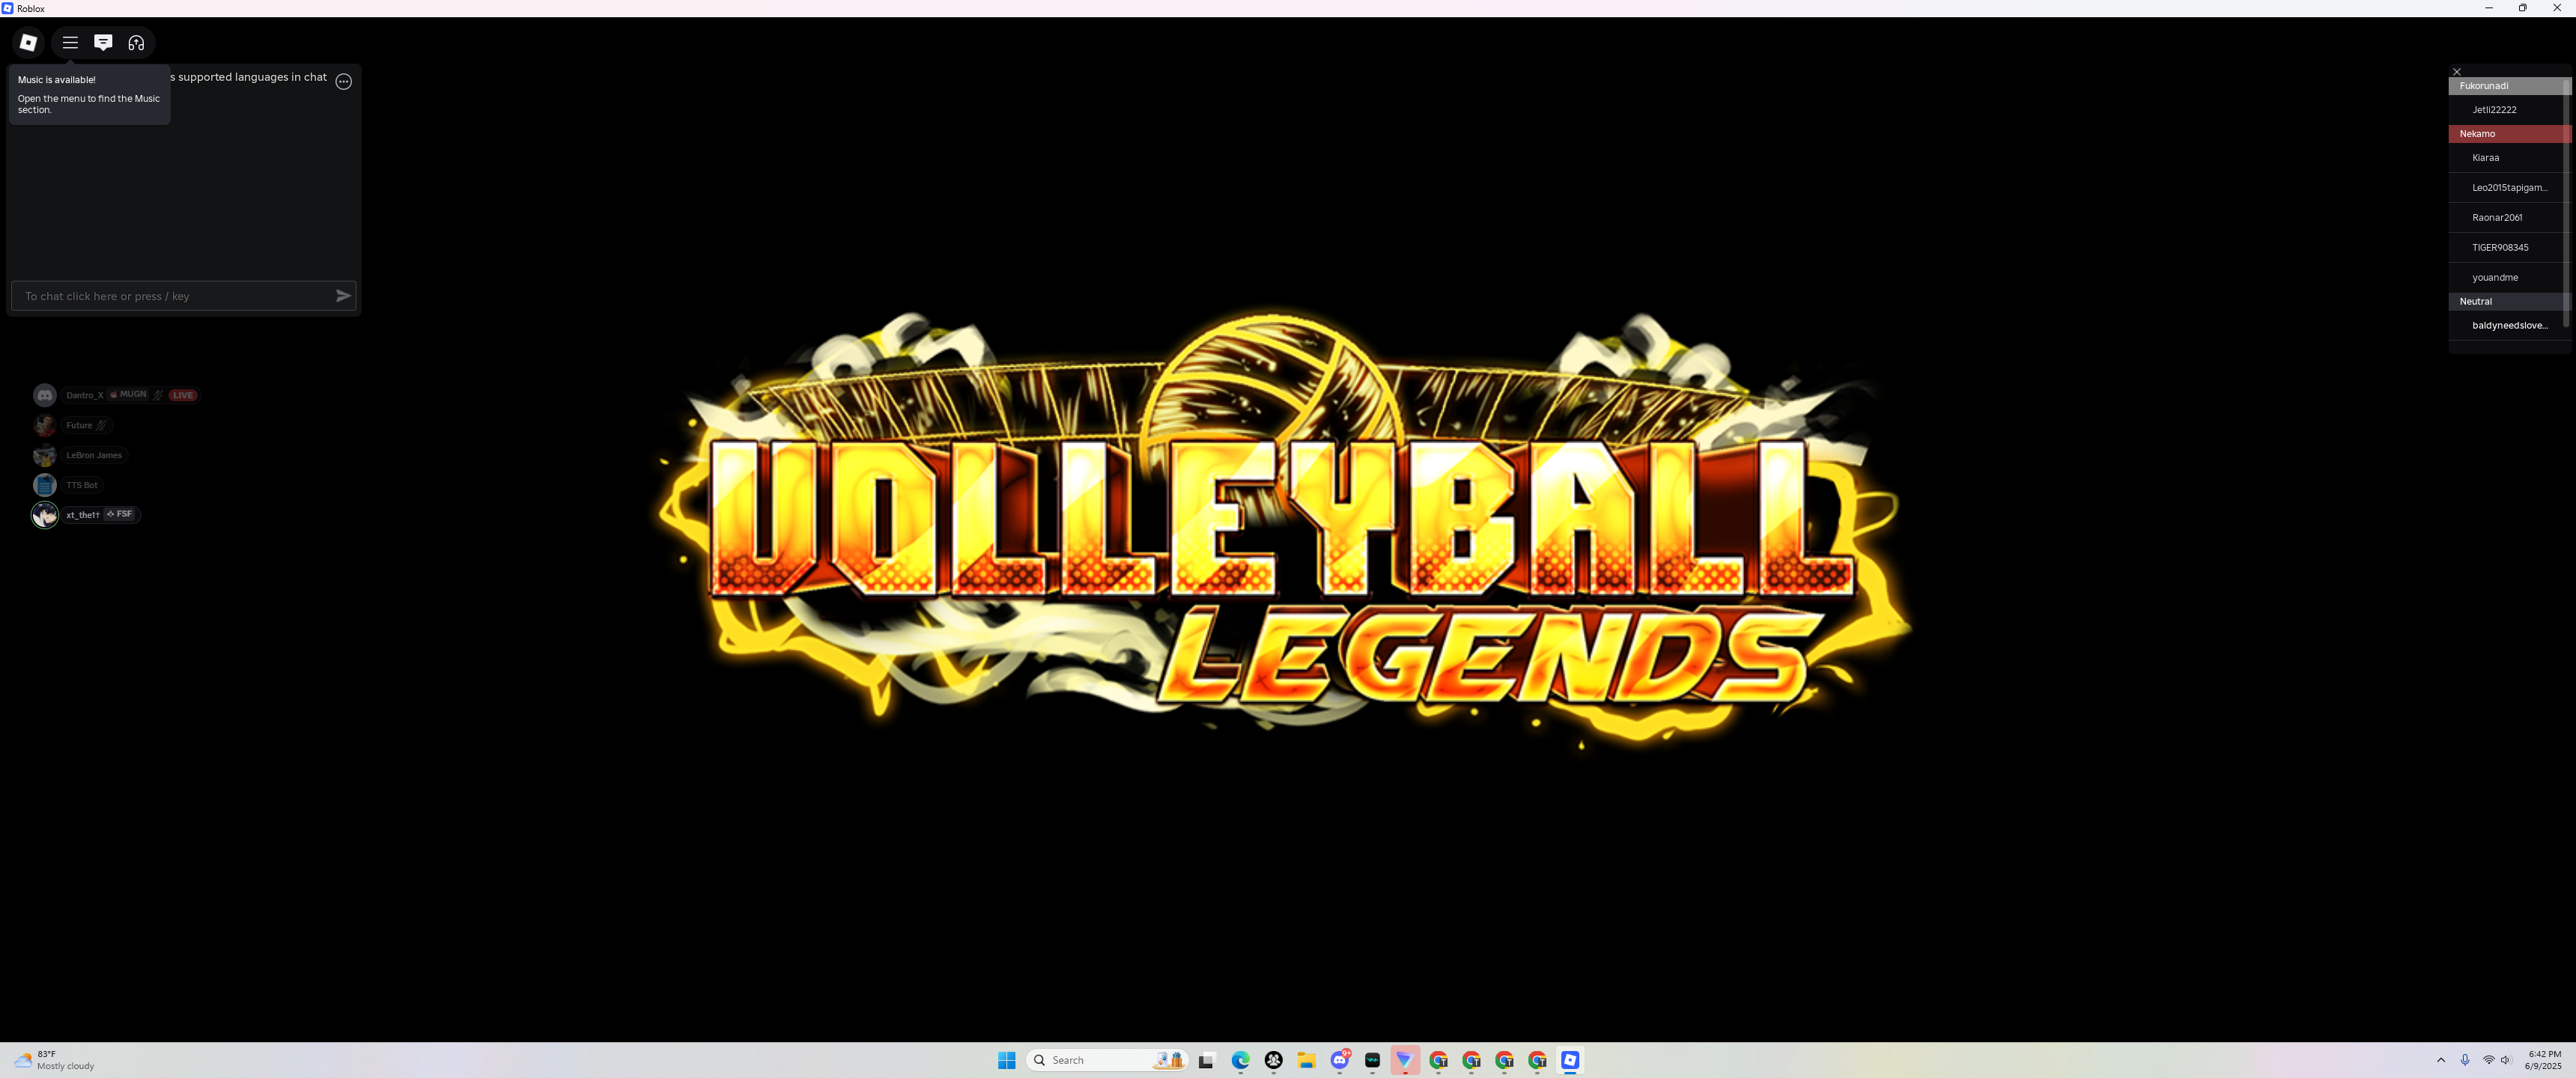This screenshot has width=2576, height=1078.
Task: Select player youandme in the list
Action: 2494,278
